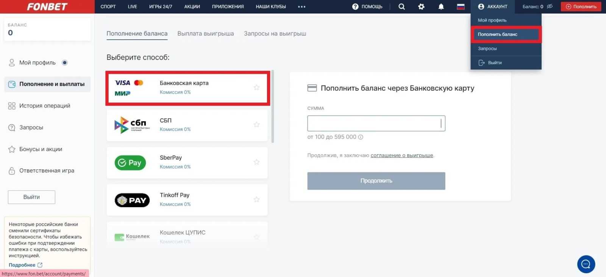Open НАШИ КЛУБЫ menu
The image size is (606, 277).
click(271, 6)
